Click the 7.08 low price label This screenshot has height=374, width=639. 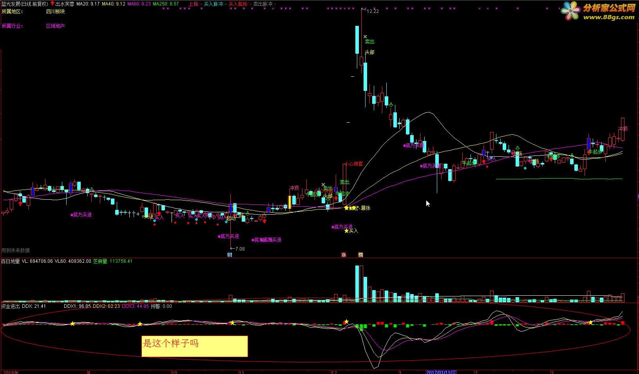[x=239, y=249]
